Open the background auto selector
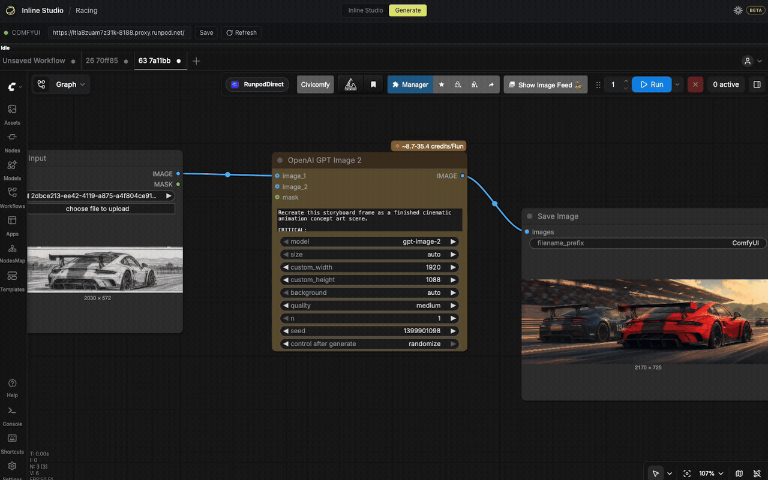The height and width of the screenshot is (480, 768). (369, 292)
